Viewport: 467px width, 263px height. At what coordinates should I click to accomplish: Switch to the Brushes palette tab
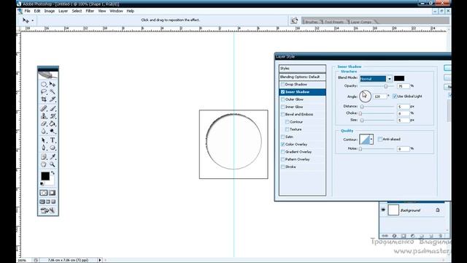click(x=312, y=22)
